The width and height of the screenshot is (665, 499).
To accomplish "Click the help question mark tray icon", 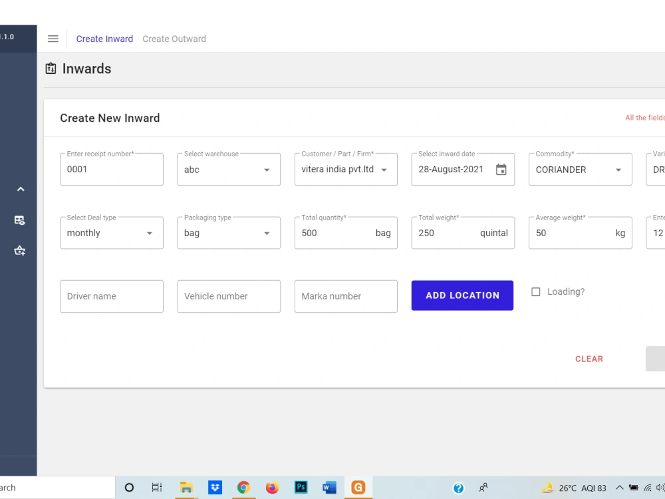I will [458, 488].
